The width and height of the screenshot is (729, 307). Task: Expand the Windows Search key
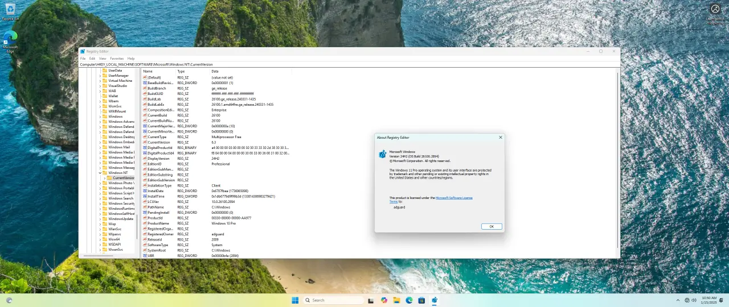coord(100,198)
